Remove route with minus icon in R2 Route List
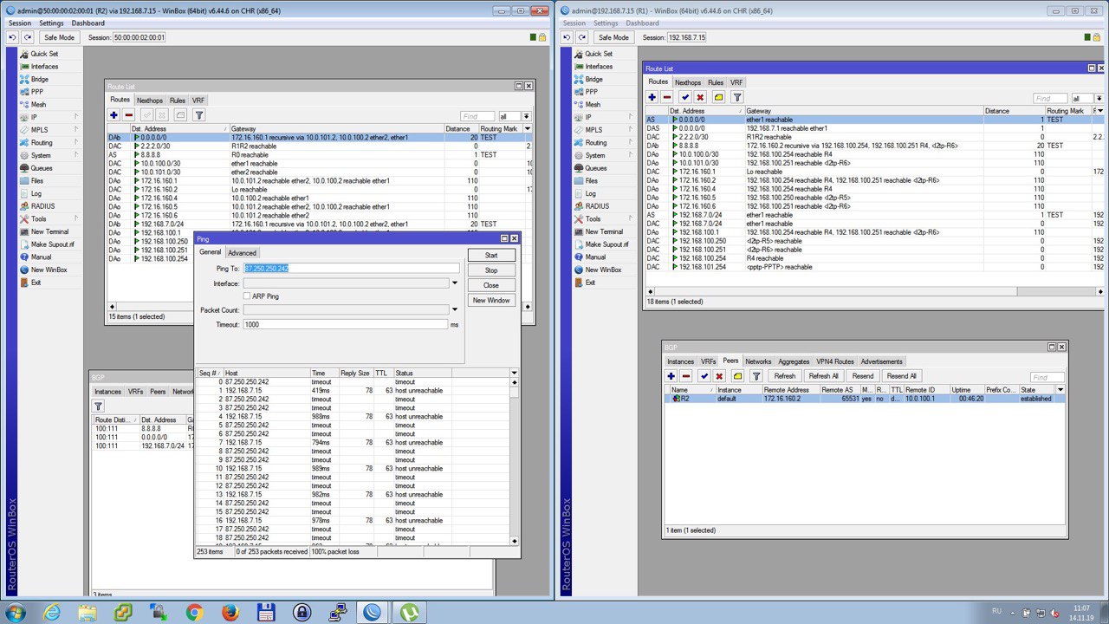Screen dimensions: 1109x624 [129, 115]
